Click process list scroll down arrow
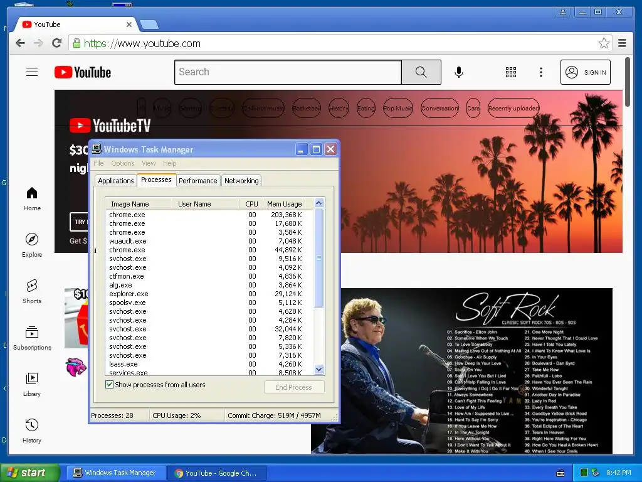Viewport: 642px width, 482px height. pyautogui.click(x=319, y=369)
